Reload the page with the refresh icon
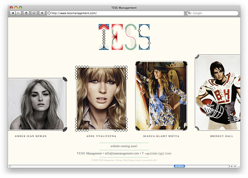The height and width of the screenshot is (178, 248). pyautogui.click(x=26, y=13)
